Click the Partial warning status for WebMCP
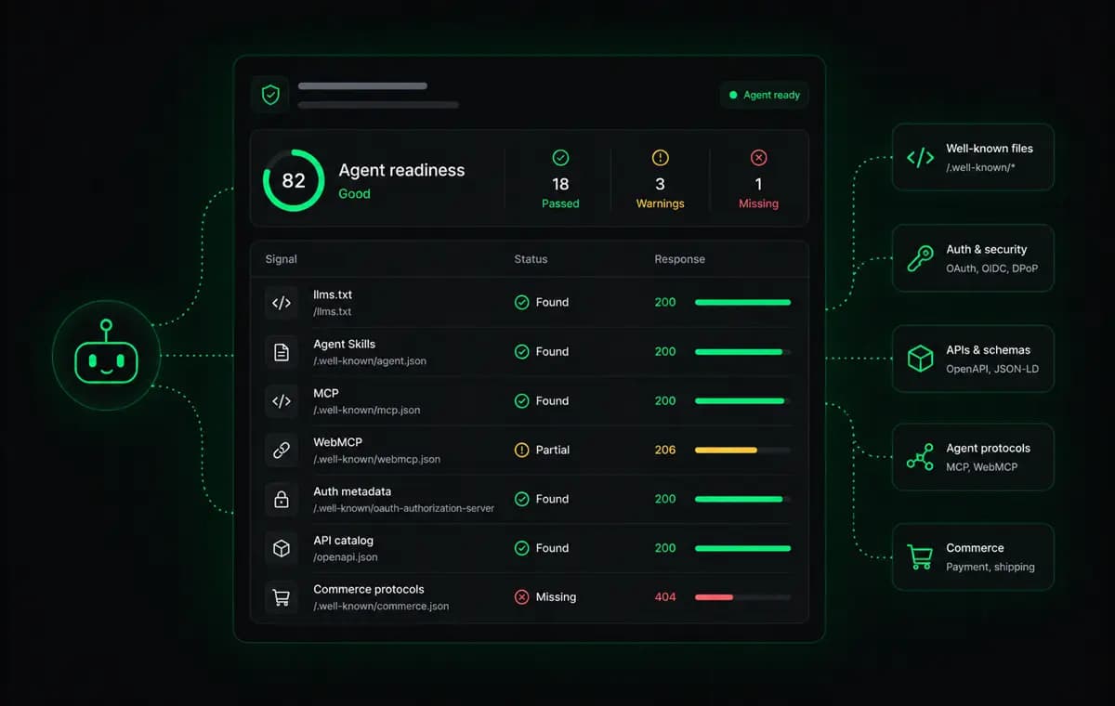Screen dimensions: 1115x706 point(543,450)
